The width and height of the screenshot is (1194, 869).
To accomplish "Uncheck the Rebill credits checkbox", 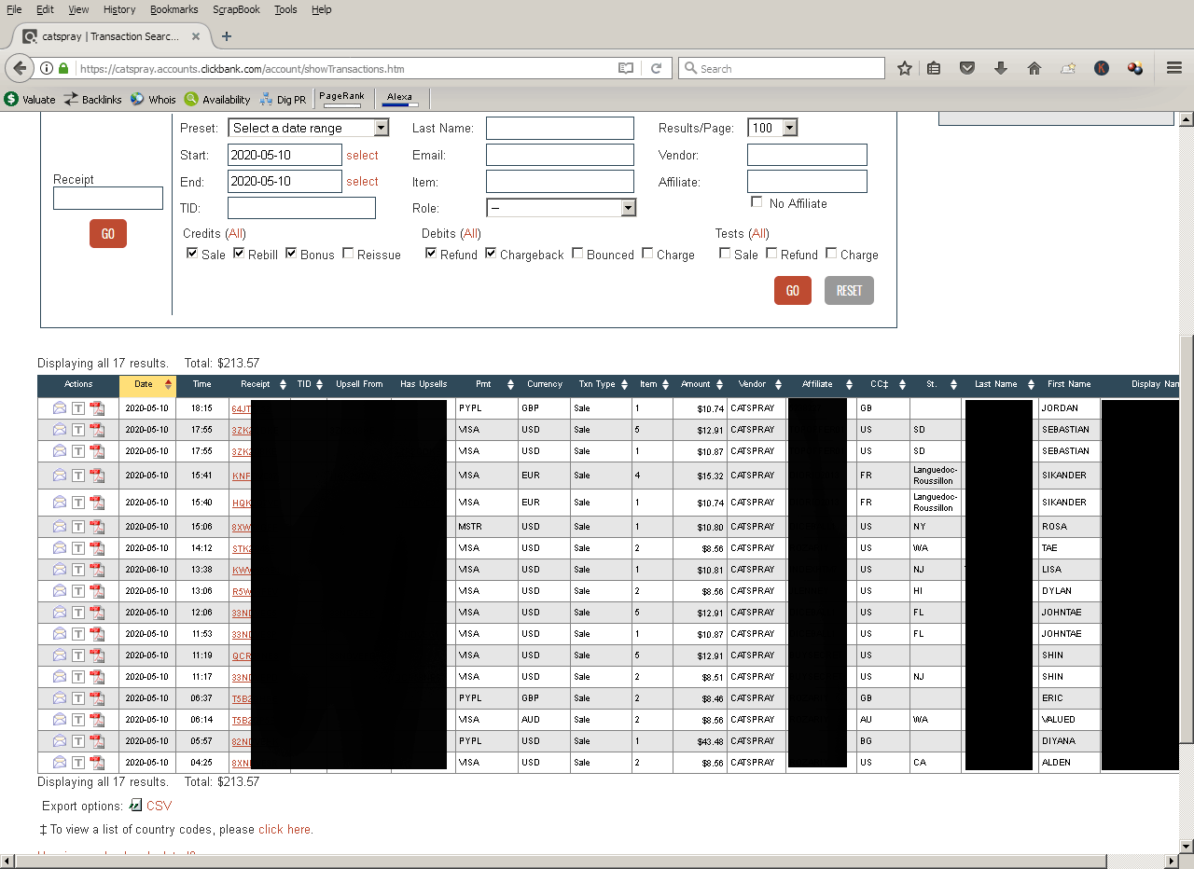I will click(x=239, y=254).
